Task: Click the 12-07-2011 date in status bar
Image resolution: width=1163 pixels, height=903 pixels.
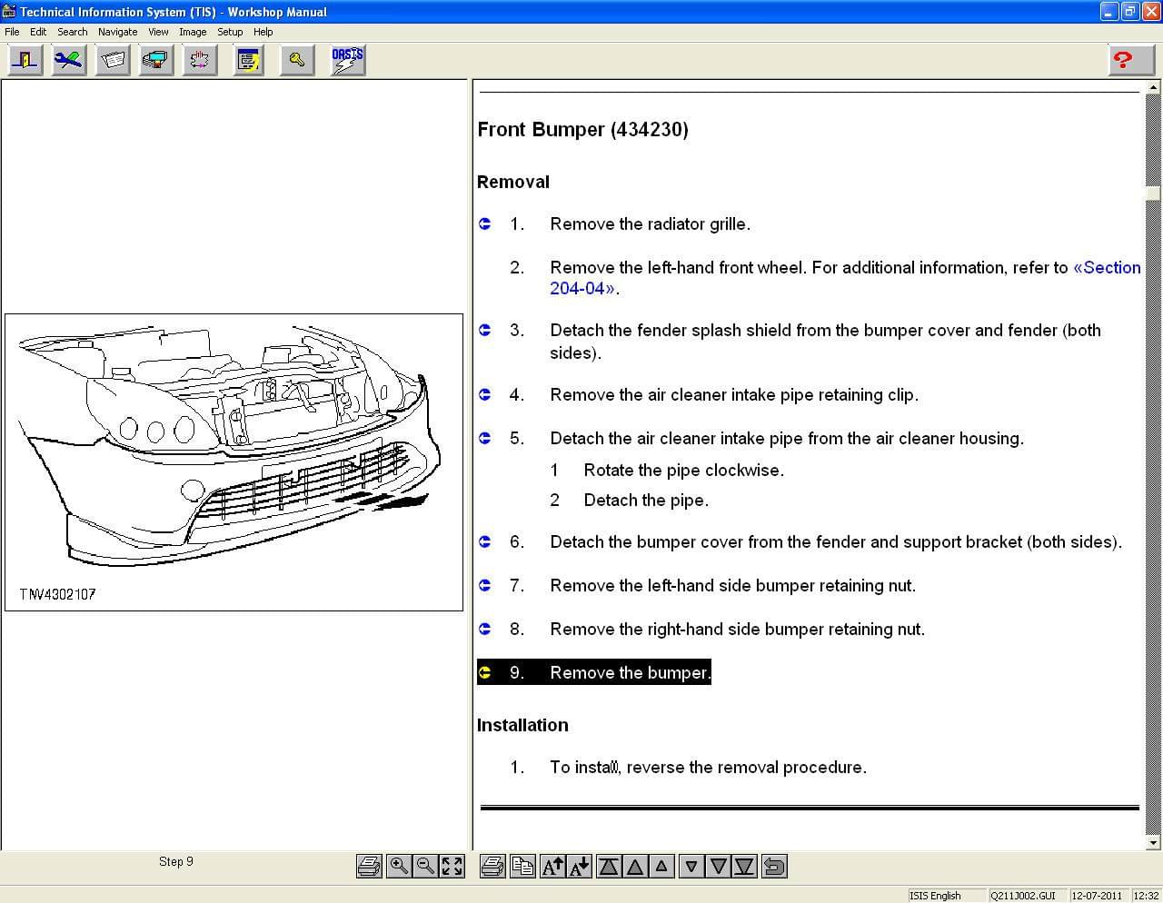Action: [1098, 896]
